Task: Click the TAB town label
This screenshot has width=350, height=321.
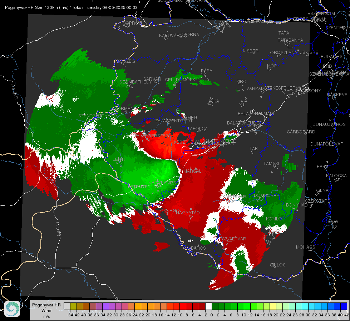Action: click(253, 149)
